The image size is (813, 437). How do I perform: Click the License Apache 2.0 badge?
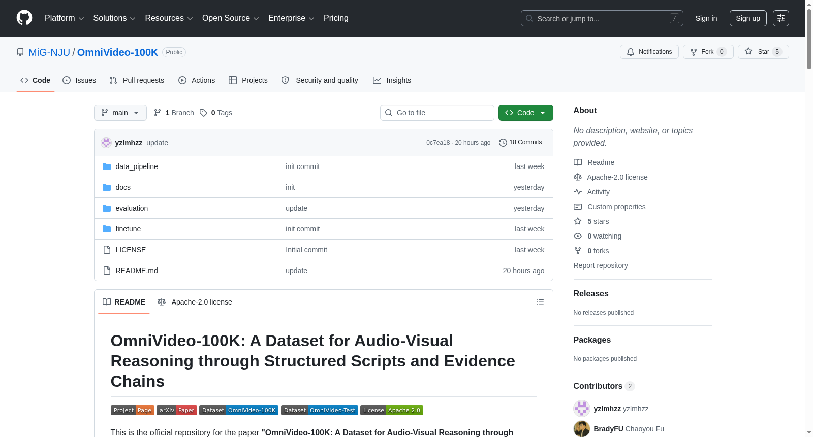click(x=392, y=410)
